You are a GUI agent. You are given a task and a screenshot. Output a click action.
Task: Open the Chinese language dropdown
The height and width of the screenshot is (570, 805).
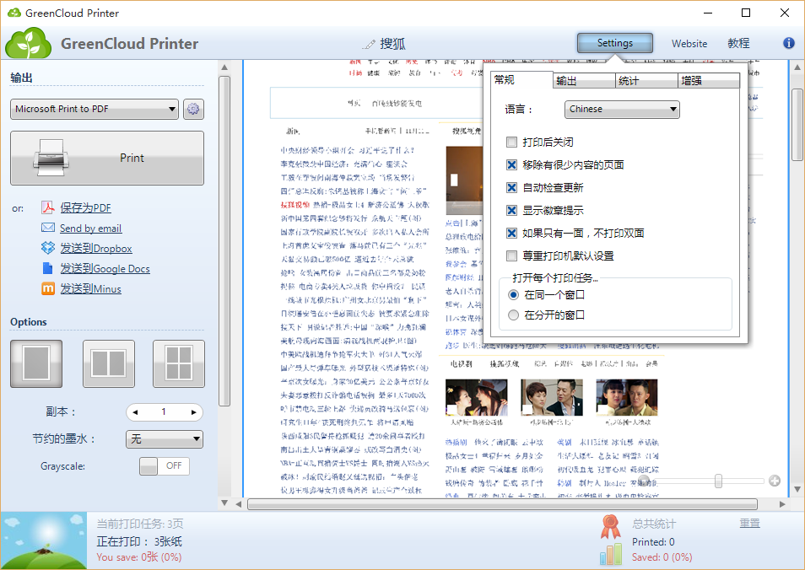[x=622, y=109]
